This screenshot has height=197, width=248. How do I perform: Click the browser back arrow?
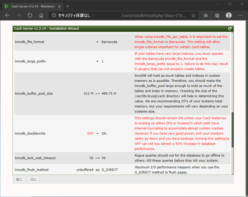click(7, 15)
